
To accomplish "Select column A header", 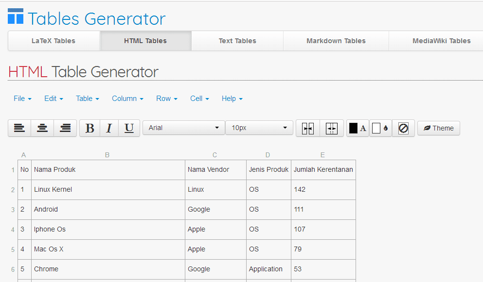I will click(24, 155).
